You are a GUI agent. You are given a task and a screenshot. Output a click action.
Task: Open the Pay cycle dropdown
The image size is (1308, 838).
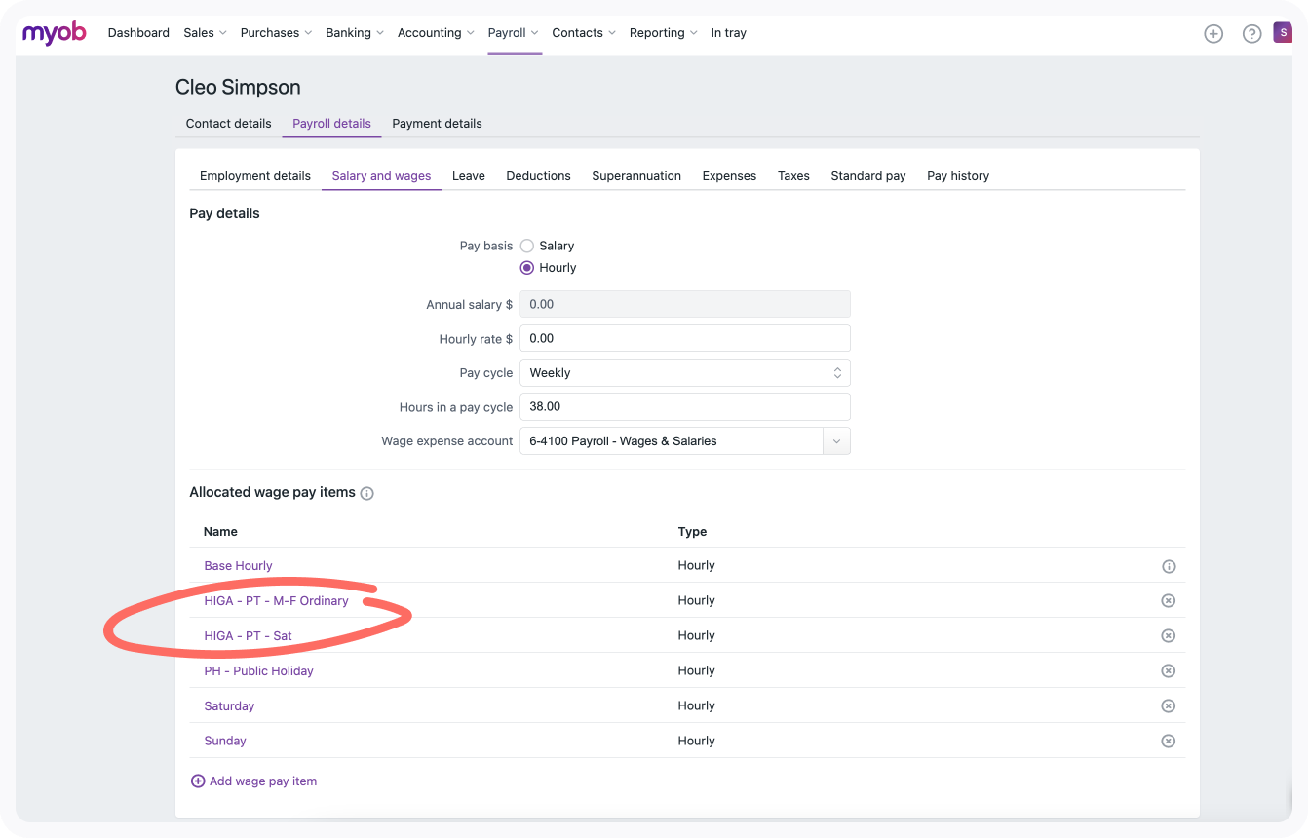coord(684,373)
